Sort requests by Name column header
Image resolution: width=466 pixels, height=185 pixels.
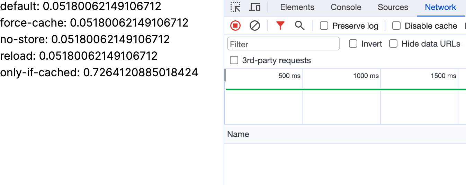(x=238, y=134)
